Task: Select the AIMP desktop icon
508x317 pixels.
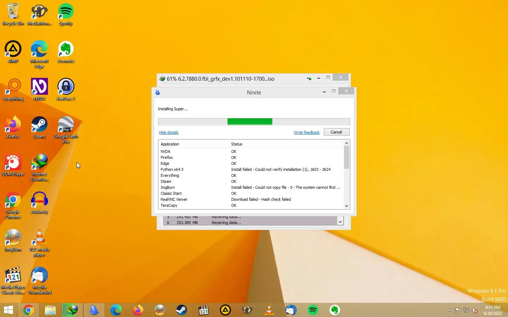Action: pos(13,52)
